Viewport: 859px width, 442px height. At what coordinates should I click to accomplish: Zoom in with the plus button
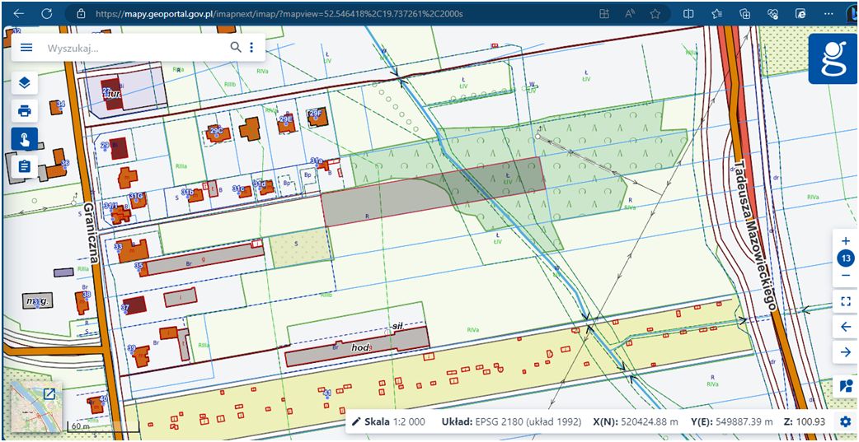click(845, 240)
